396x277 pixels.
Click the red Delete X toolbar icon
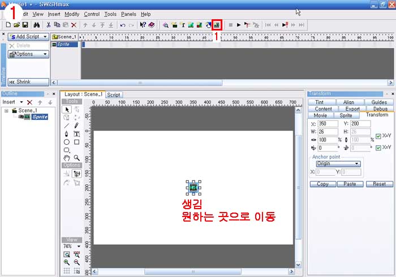pyautogui.click(x=74, y=25)
